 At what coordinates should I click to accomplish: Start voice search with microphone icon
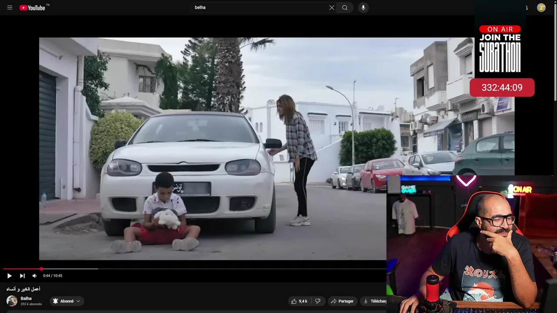[x=363, y=7]
